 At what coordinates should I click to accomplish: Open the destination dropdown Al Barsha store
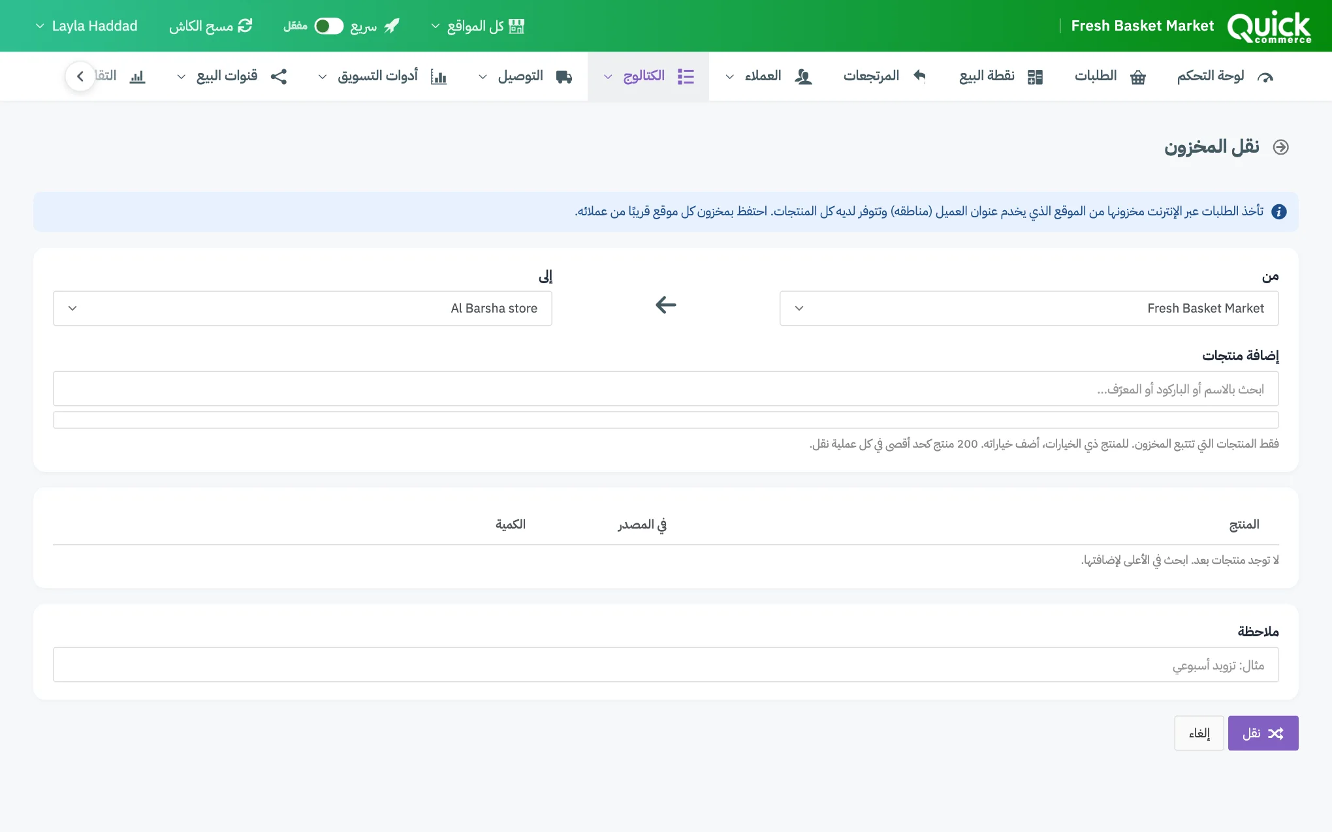302,308
